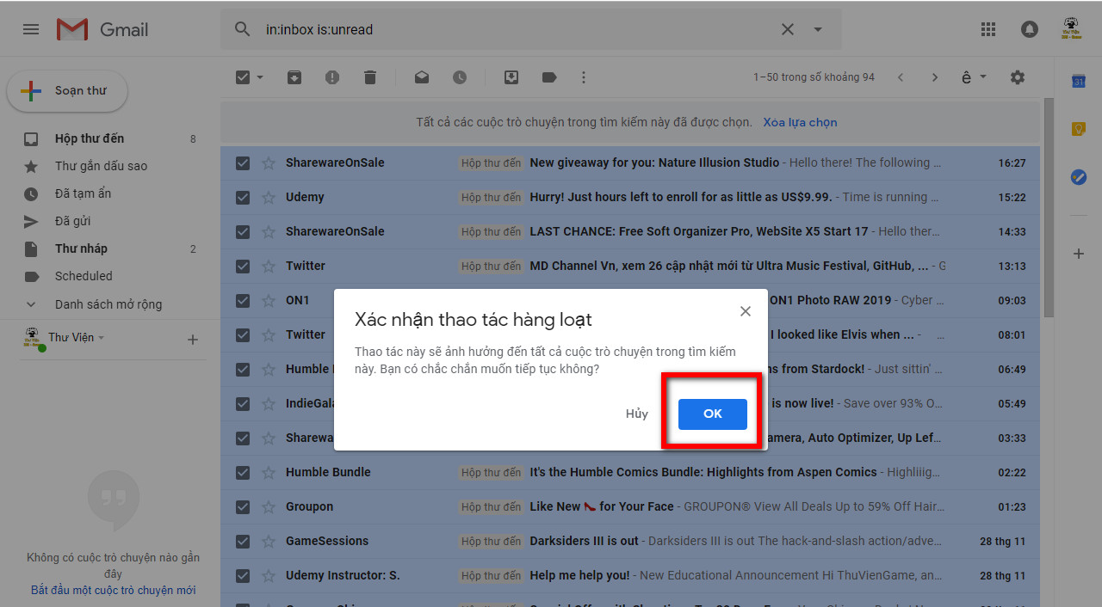
Task: Clear the search query with the X icon
Action: tap(787, 28)
